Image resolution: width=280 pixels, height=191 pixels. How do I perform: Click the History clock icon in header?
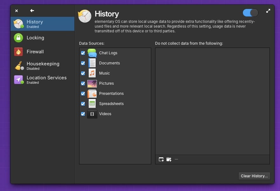pos(85,16)
